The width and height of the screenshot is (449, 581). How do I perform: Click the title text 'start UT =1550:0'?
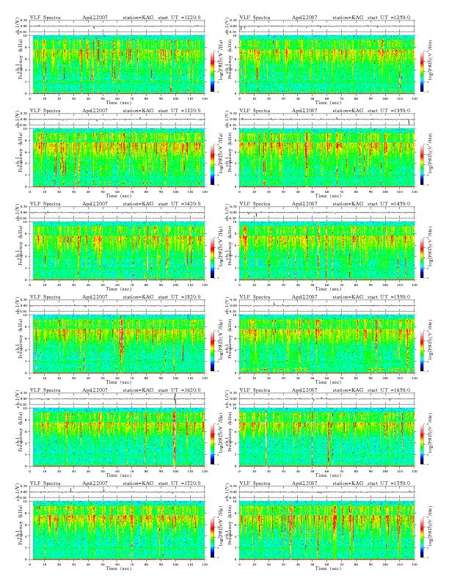point(389,297)
